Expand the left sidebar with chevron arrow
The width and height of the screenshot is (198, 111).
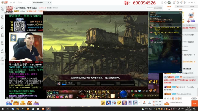[x=5, y=56]
